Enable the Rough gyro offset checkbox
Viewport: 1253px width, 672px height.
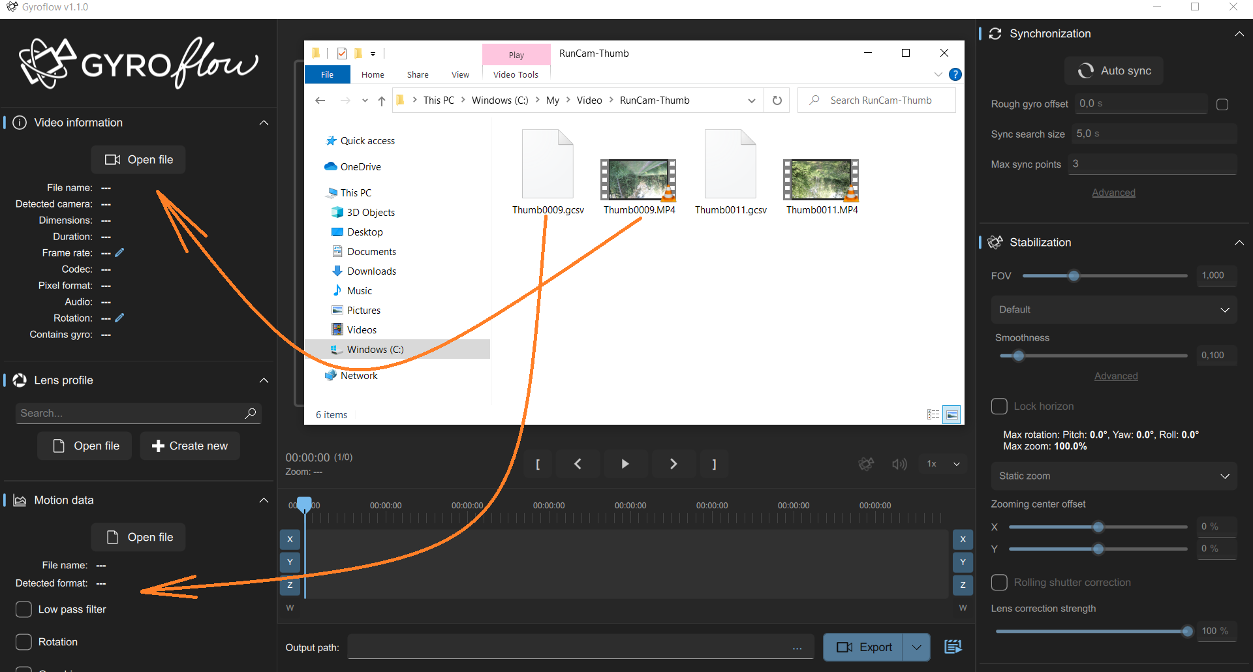coord(1222,104)
